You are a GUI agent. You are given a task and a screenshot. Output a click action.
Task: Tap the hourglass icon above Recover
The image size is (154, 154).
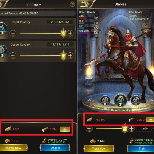[x=44, y=141]
